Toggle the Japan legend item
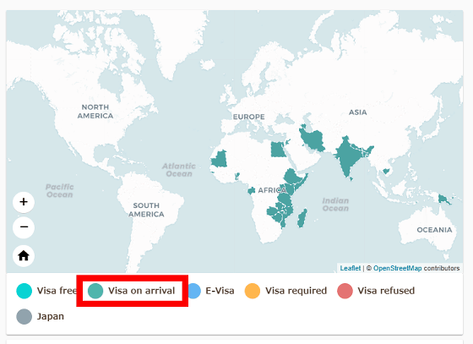This screenshot has width=473, height=344. (x=41, y=316)
